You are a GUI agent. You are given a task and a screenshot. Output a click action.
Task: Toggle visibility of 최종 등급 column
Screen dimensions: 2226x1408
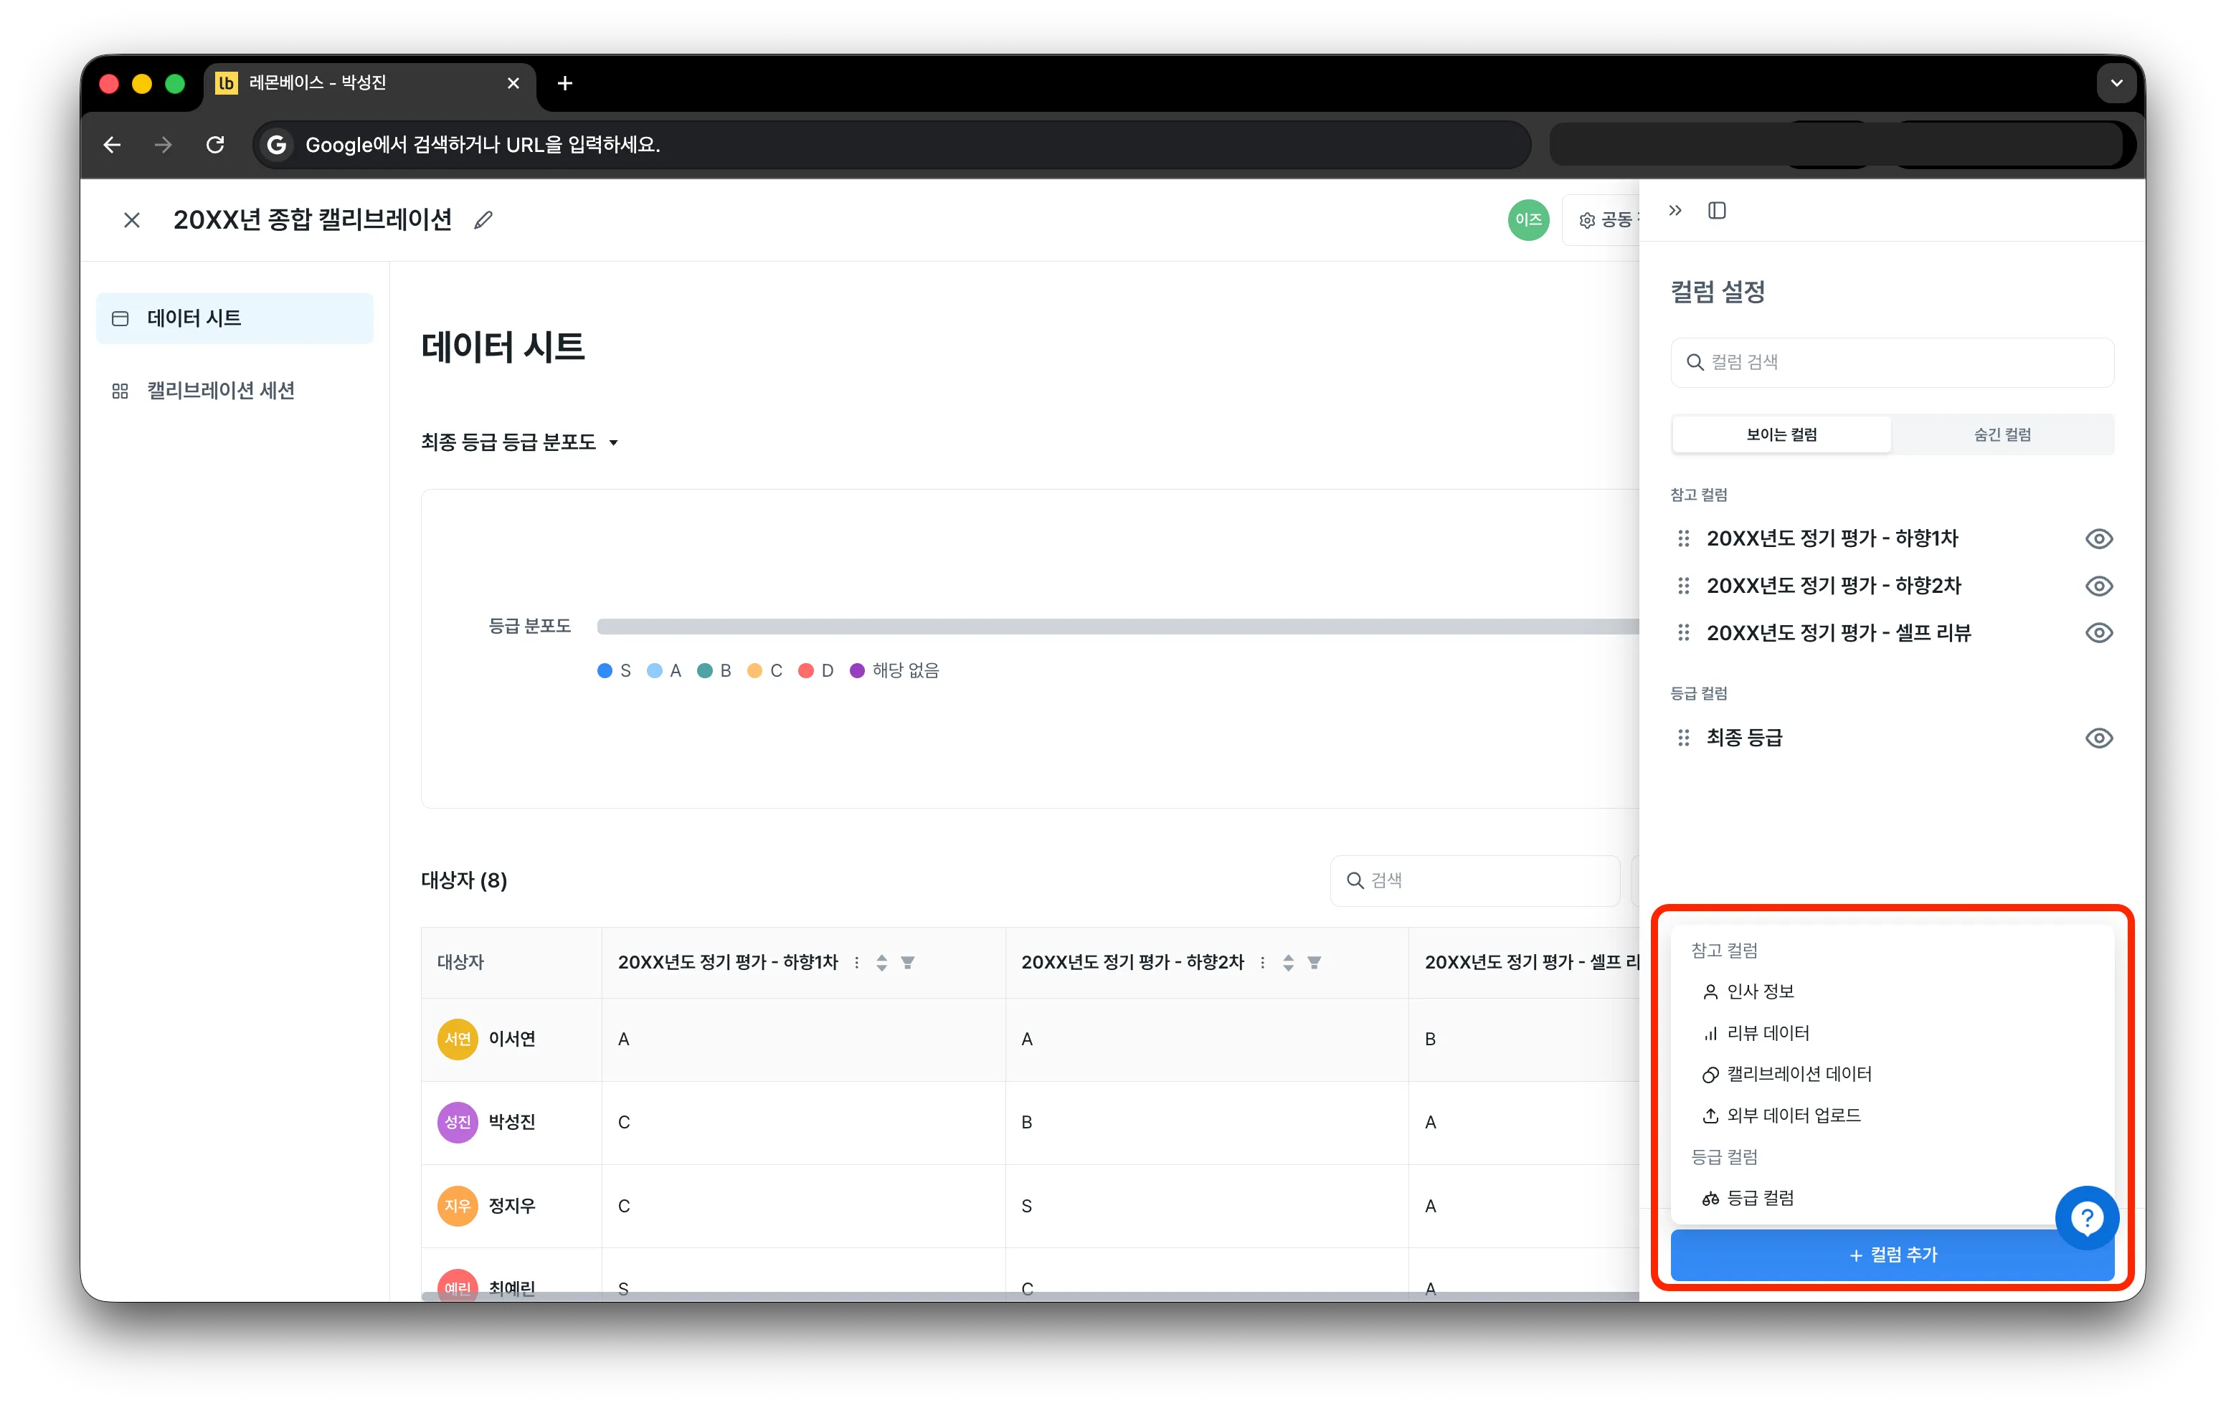(x=2098, y=737)
